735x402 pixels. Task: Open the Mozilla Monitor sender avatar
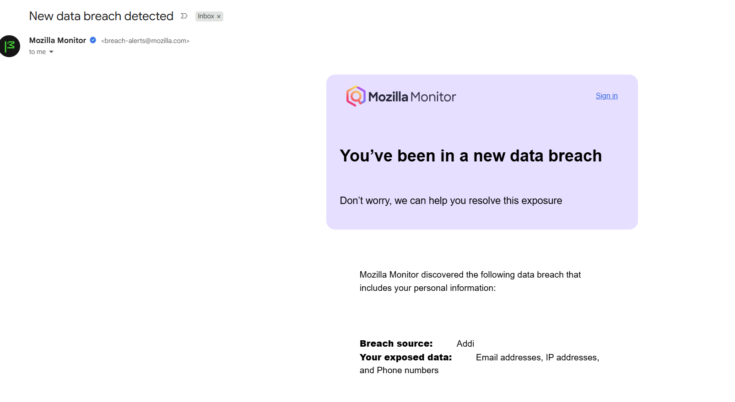(x=10, y=46)
